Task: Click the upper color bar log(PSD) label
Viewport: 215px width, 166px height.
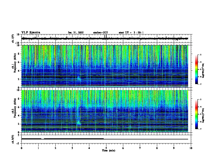Action: [x=203, y=71]
